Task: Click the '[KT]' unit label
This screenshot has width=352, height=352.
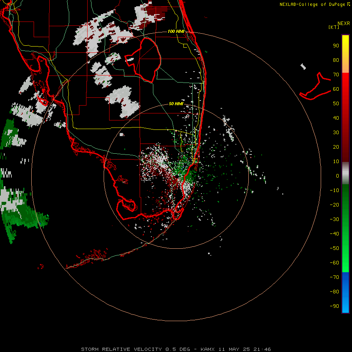Action: pos(334,27)
